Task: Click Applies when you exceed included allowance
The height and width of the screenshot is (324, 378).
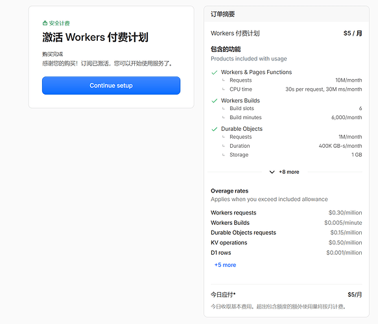Action: pos(269,199)
